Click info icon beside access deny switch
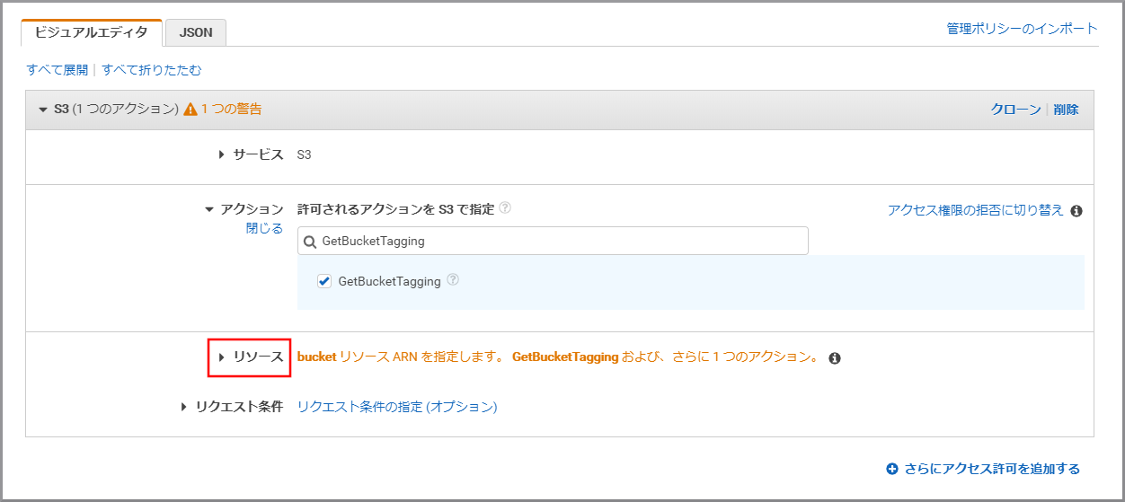 (1076, 211)
